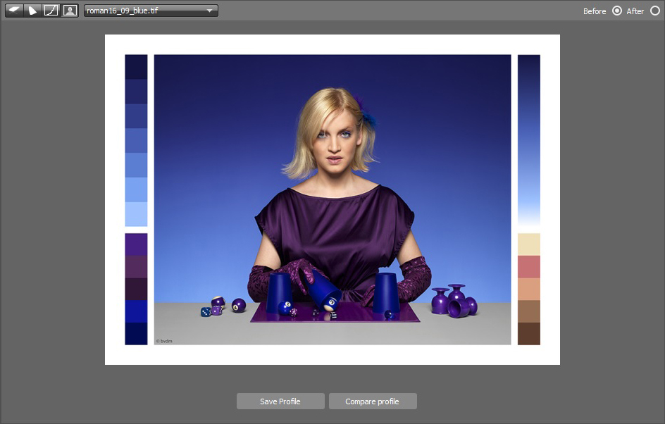665x424 pixels.
Task: Open the curves graph view icon
Action: 51,11
